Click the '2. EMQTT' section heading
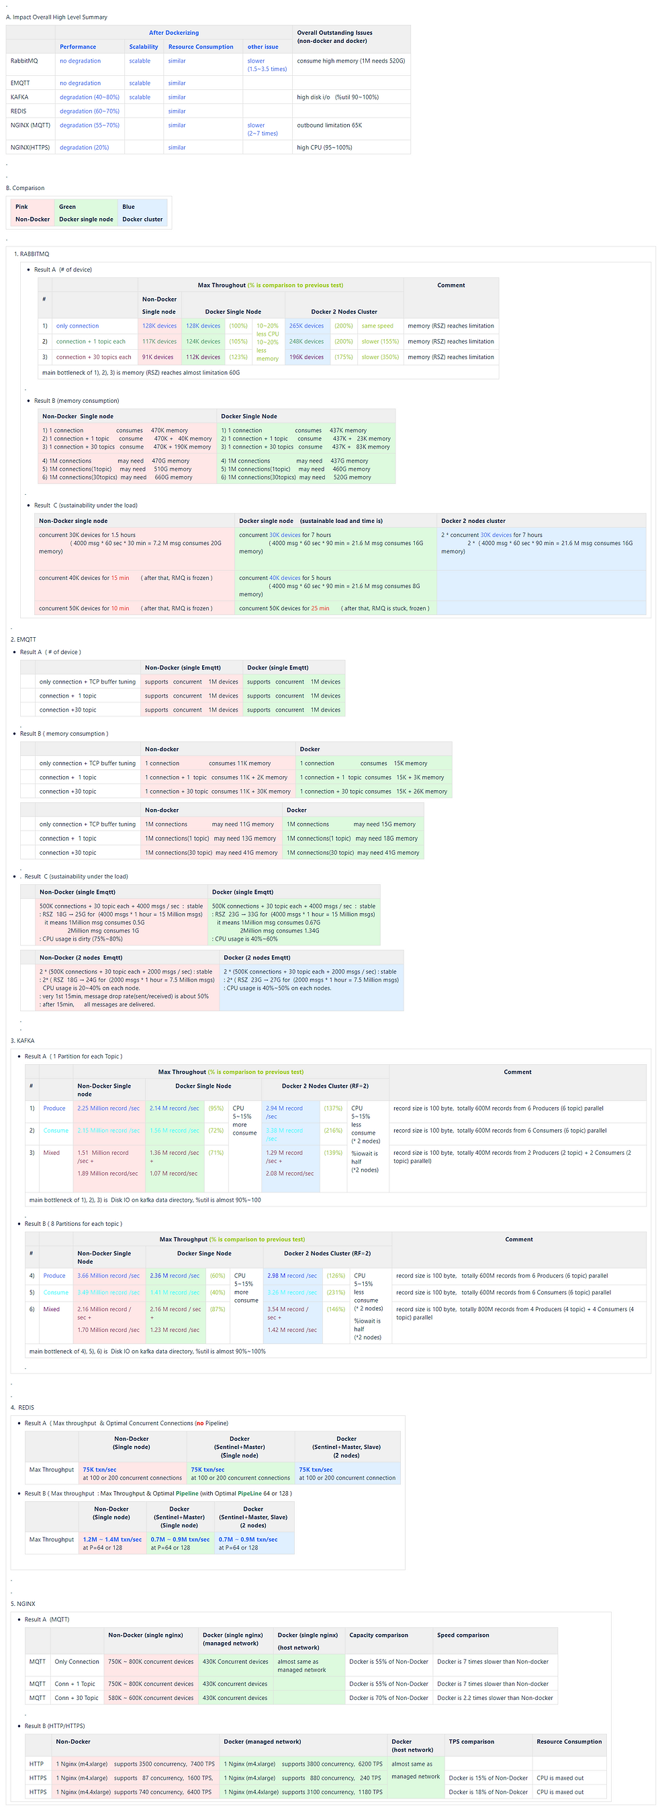The width and height of the screenshot is (658, 1810). [x=23, y=639]
